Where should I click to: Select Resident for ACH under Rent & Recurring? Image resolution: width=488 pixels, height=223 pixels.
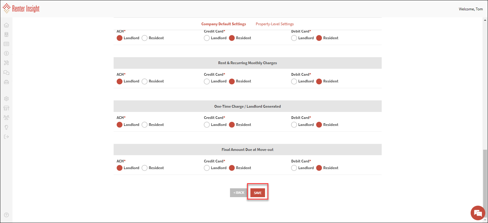click(x=144, y=81)
